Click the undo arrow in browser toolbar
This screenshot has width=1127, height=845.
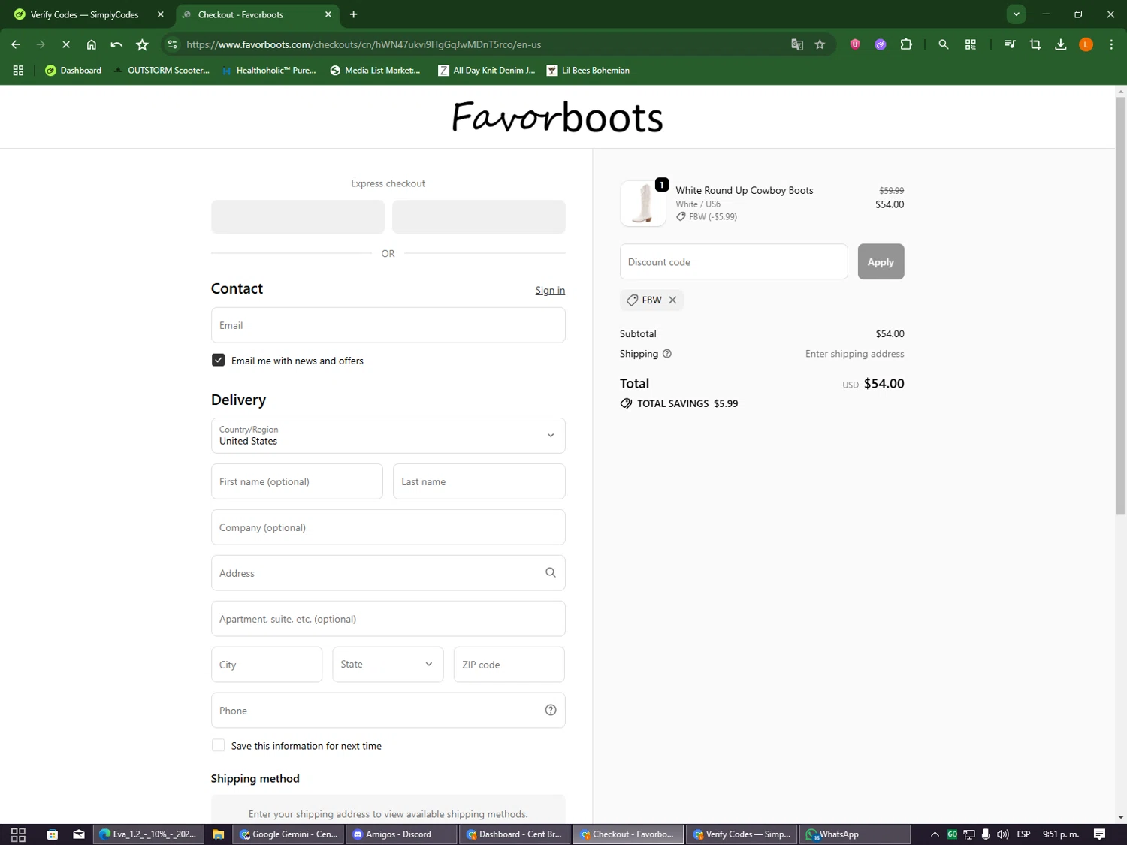[116, 44]
